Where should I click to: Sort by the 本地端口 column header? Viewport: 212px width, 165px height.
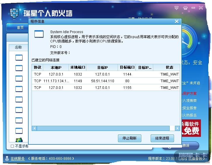(78, 67)
